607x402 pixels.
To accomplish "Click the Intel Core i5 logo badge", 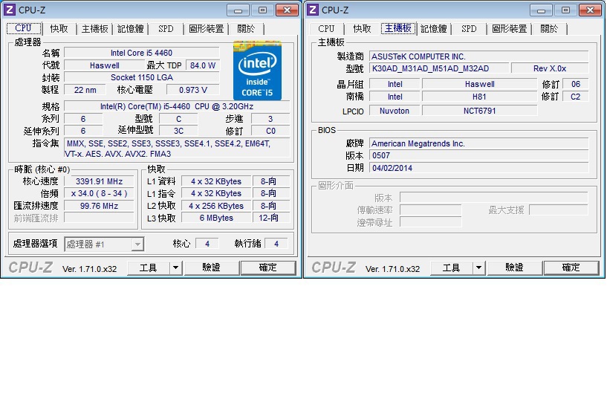I will pos(257,71).
